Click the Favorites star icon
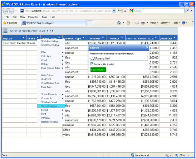 pyautogui.click(x=5, y=23)
